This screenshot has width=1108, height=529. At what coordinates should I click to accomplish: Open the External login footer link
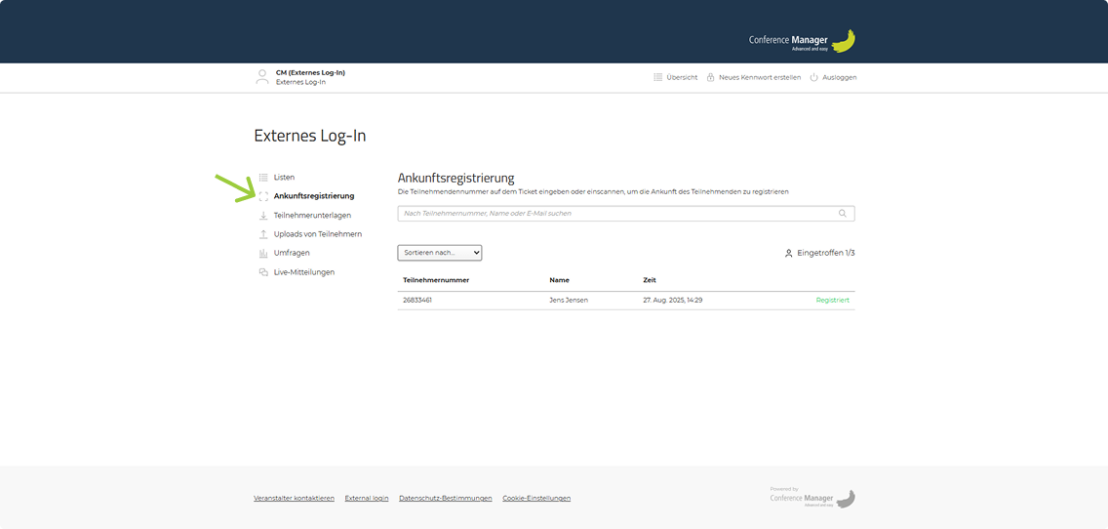pyautogui.click(x=367, y=498)
